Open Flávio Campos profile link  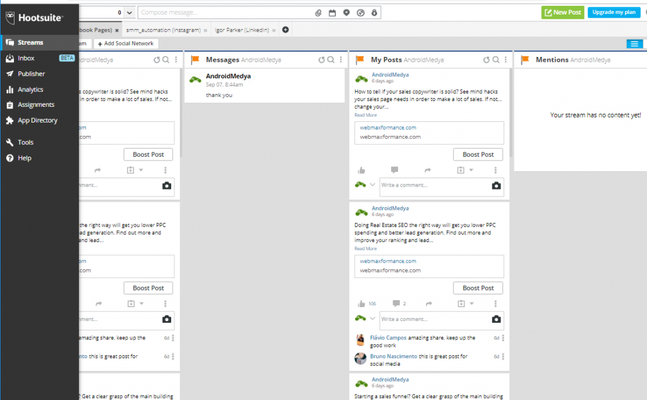389,337
